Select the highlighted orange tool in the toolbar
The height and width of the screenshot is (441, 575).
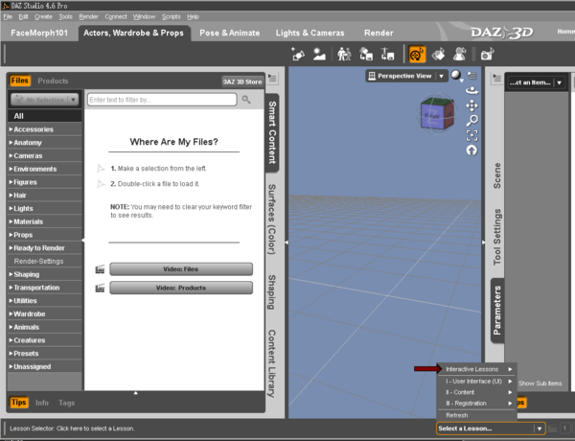click(x=417, y=55)
